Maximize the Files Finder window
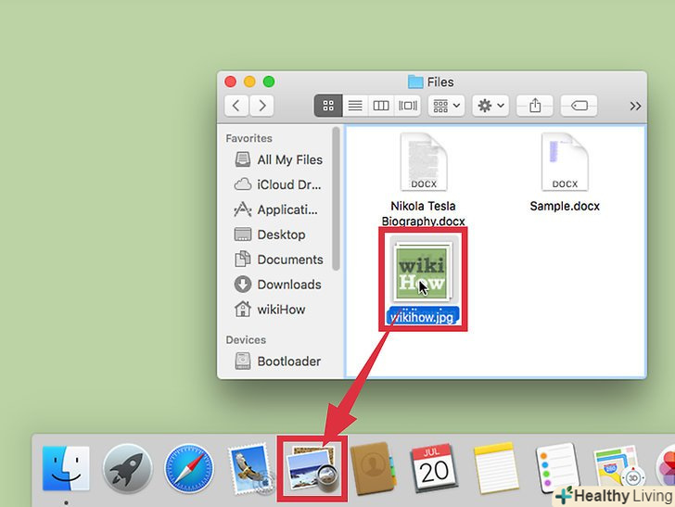This screenshot has width=675, height=507. [x=269, y=82]
